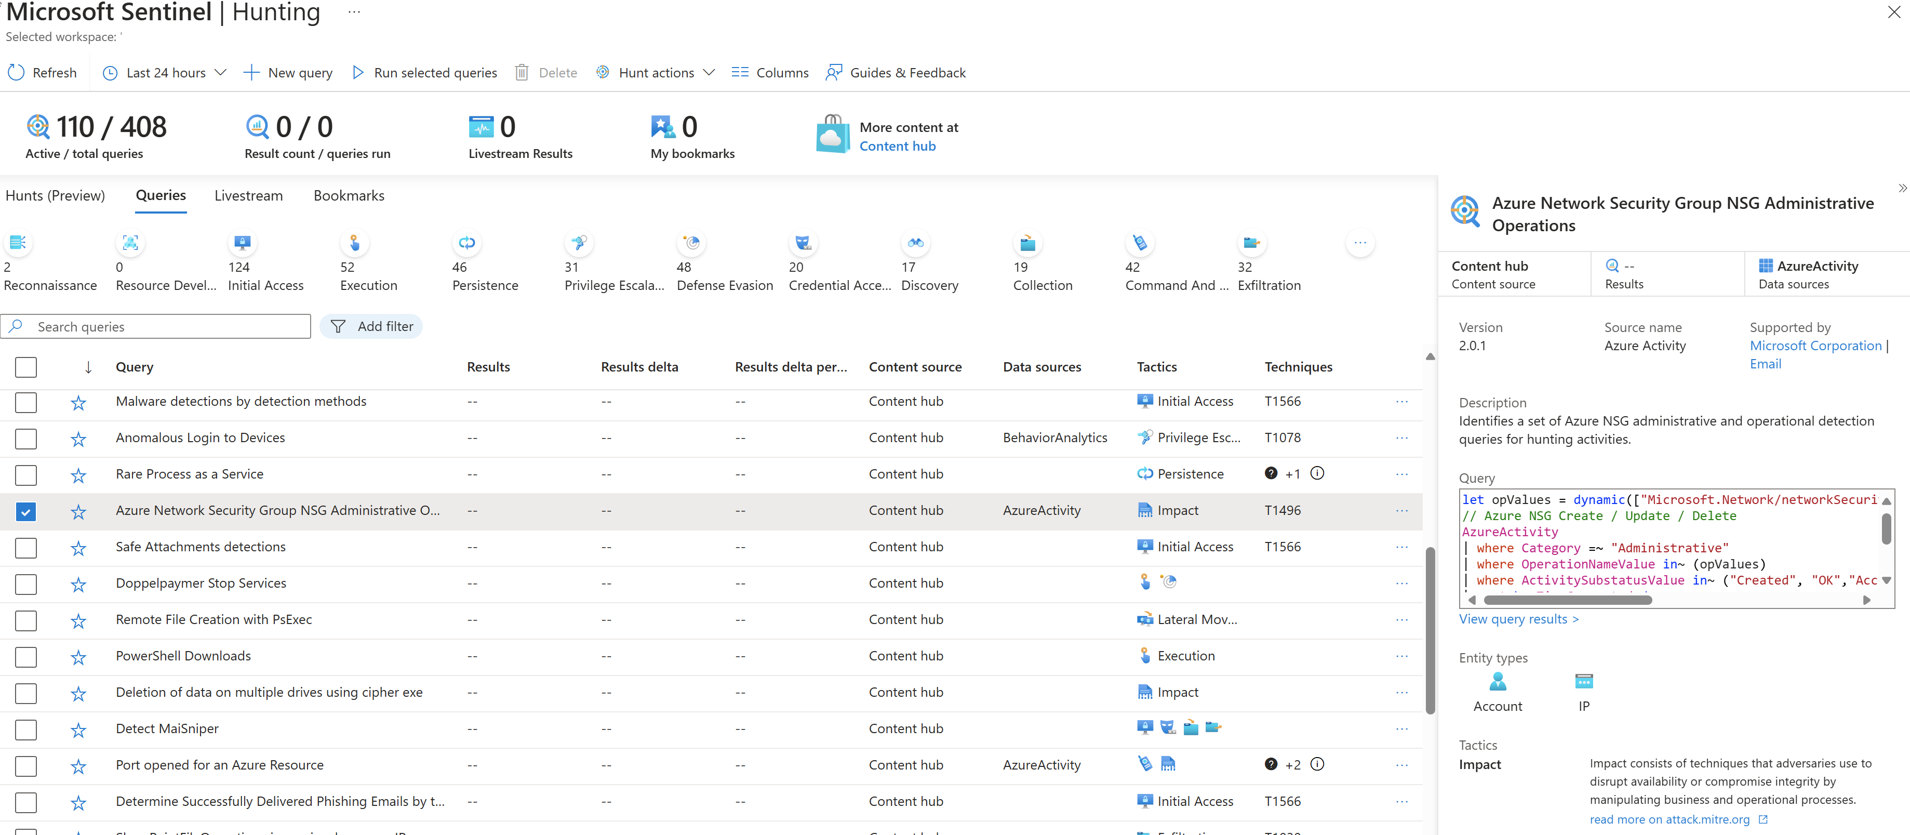The width and height of the screenshot is (1910, 835).
Task: Switch to the Hunts (Preview) tab
Action: click(55, 196)
